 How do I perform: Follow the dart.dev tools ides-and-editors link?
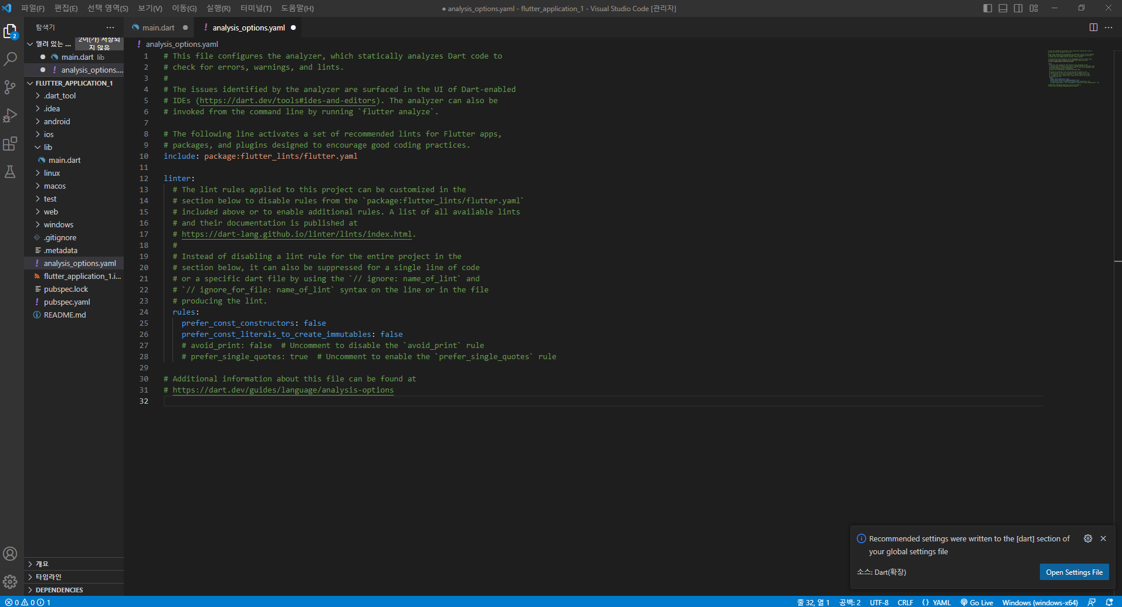pyautogui.click(x=287, y=101)
